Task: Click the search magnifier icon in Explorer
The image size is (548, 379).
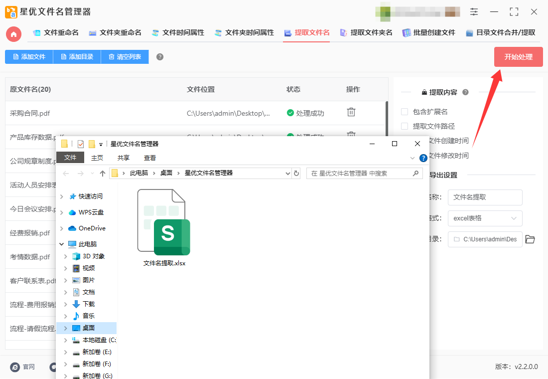Action: [x=415, y=173]
